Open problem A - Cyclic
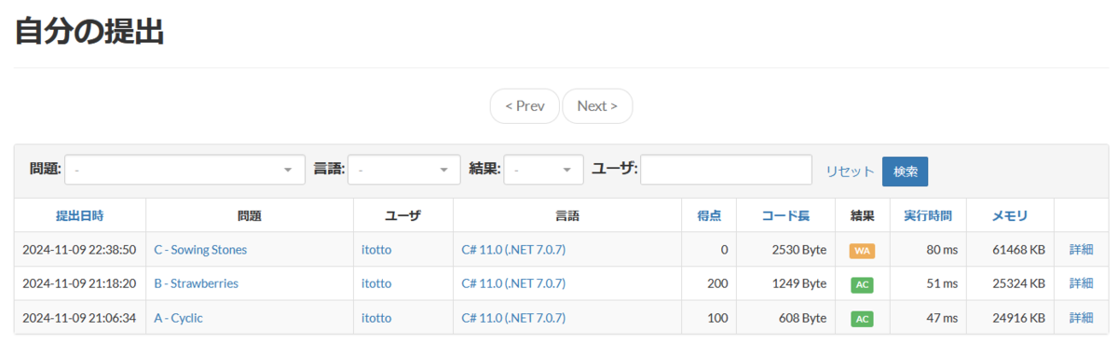This screenshot has height=344, width=1118. tap(178, 318)
